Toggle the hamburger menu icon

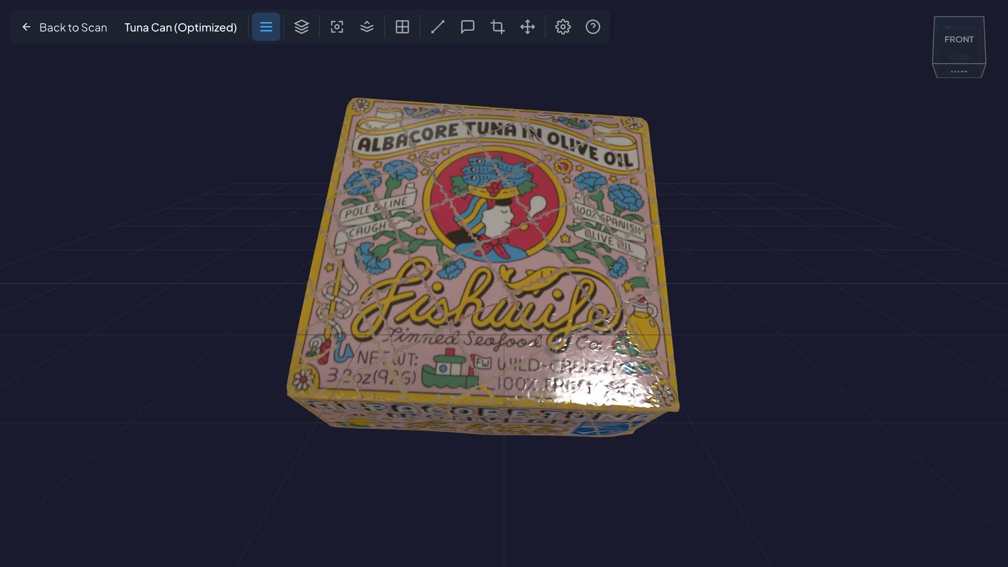(x=266, y=27)
